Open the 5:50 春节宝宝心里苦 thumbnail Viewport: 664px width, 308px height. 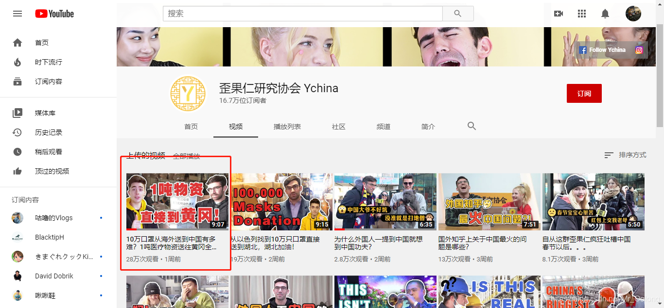(x=594, y=201)
